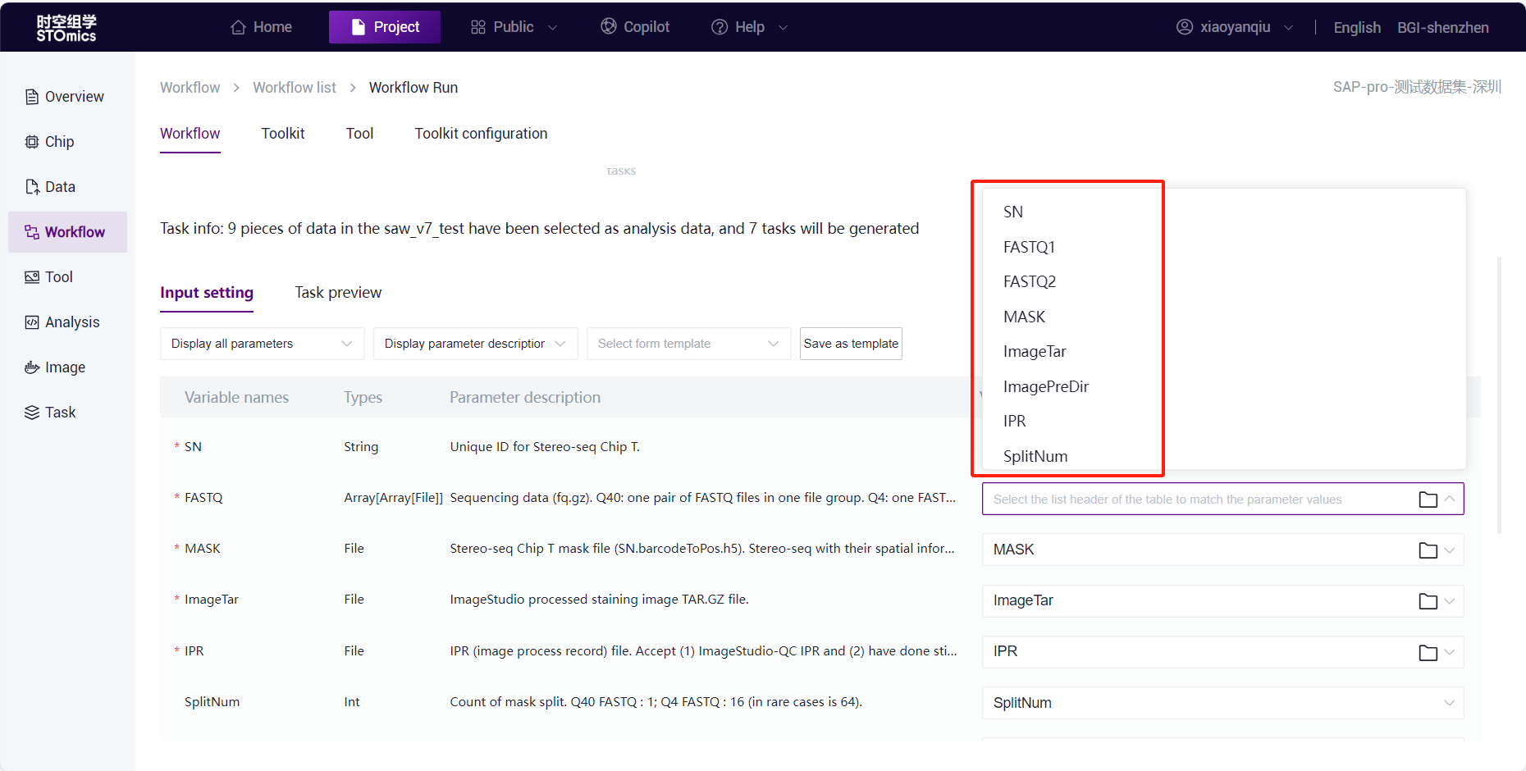Select ImagePreDir from the dropdown list
This screenshot has width=1526, height=771.
click(x=1045, y=386)
